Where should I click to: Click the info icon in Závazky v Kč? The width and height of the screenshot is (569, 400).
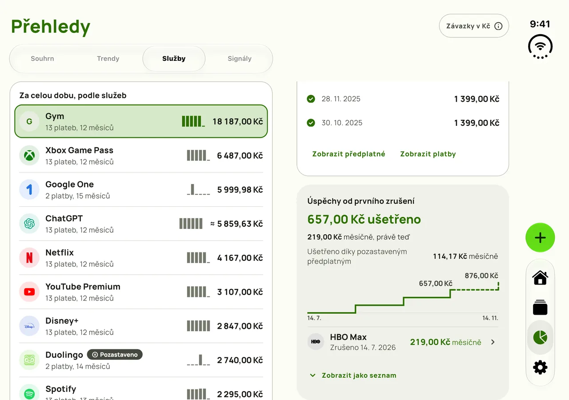pos(498,26)
